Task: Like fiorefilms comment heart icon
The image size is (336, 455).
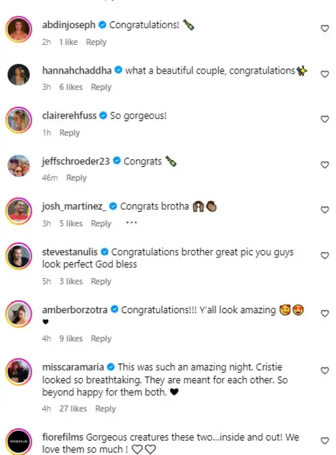Action: pos(325,441)
